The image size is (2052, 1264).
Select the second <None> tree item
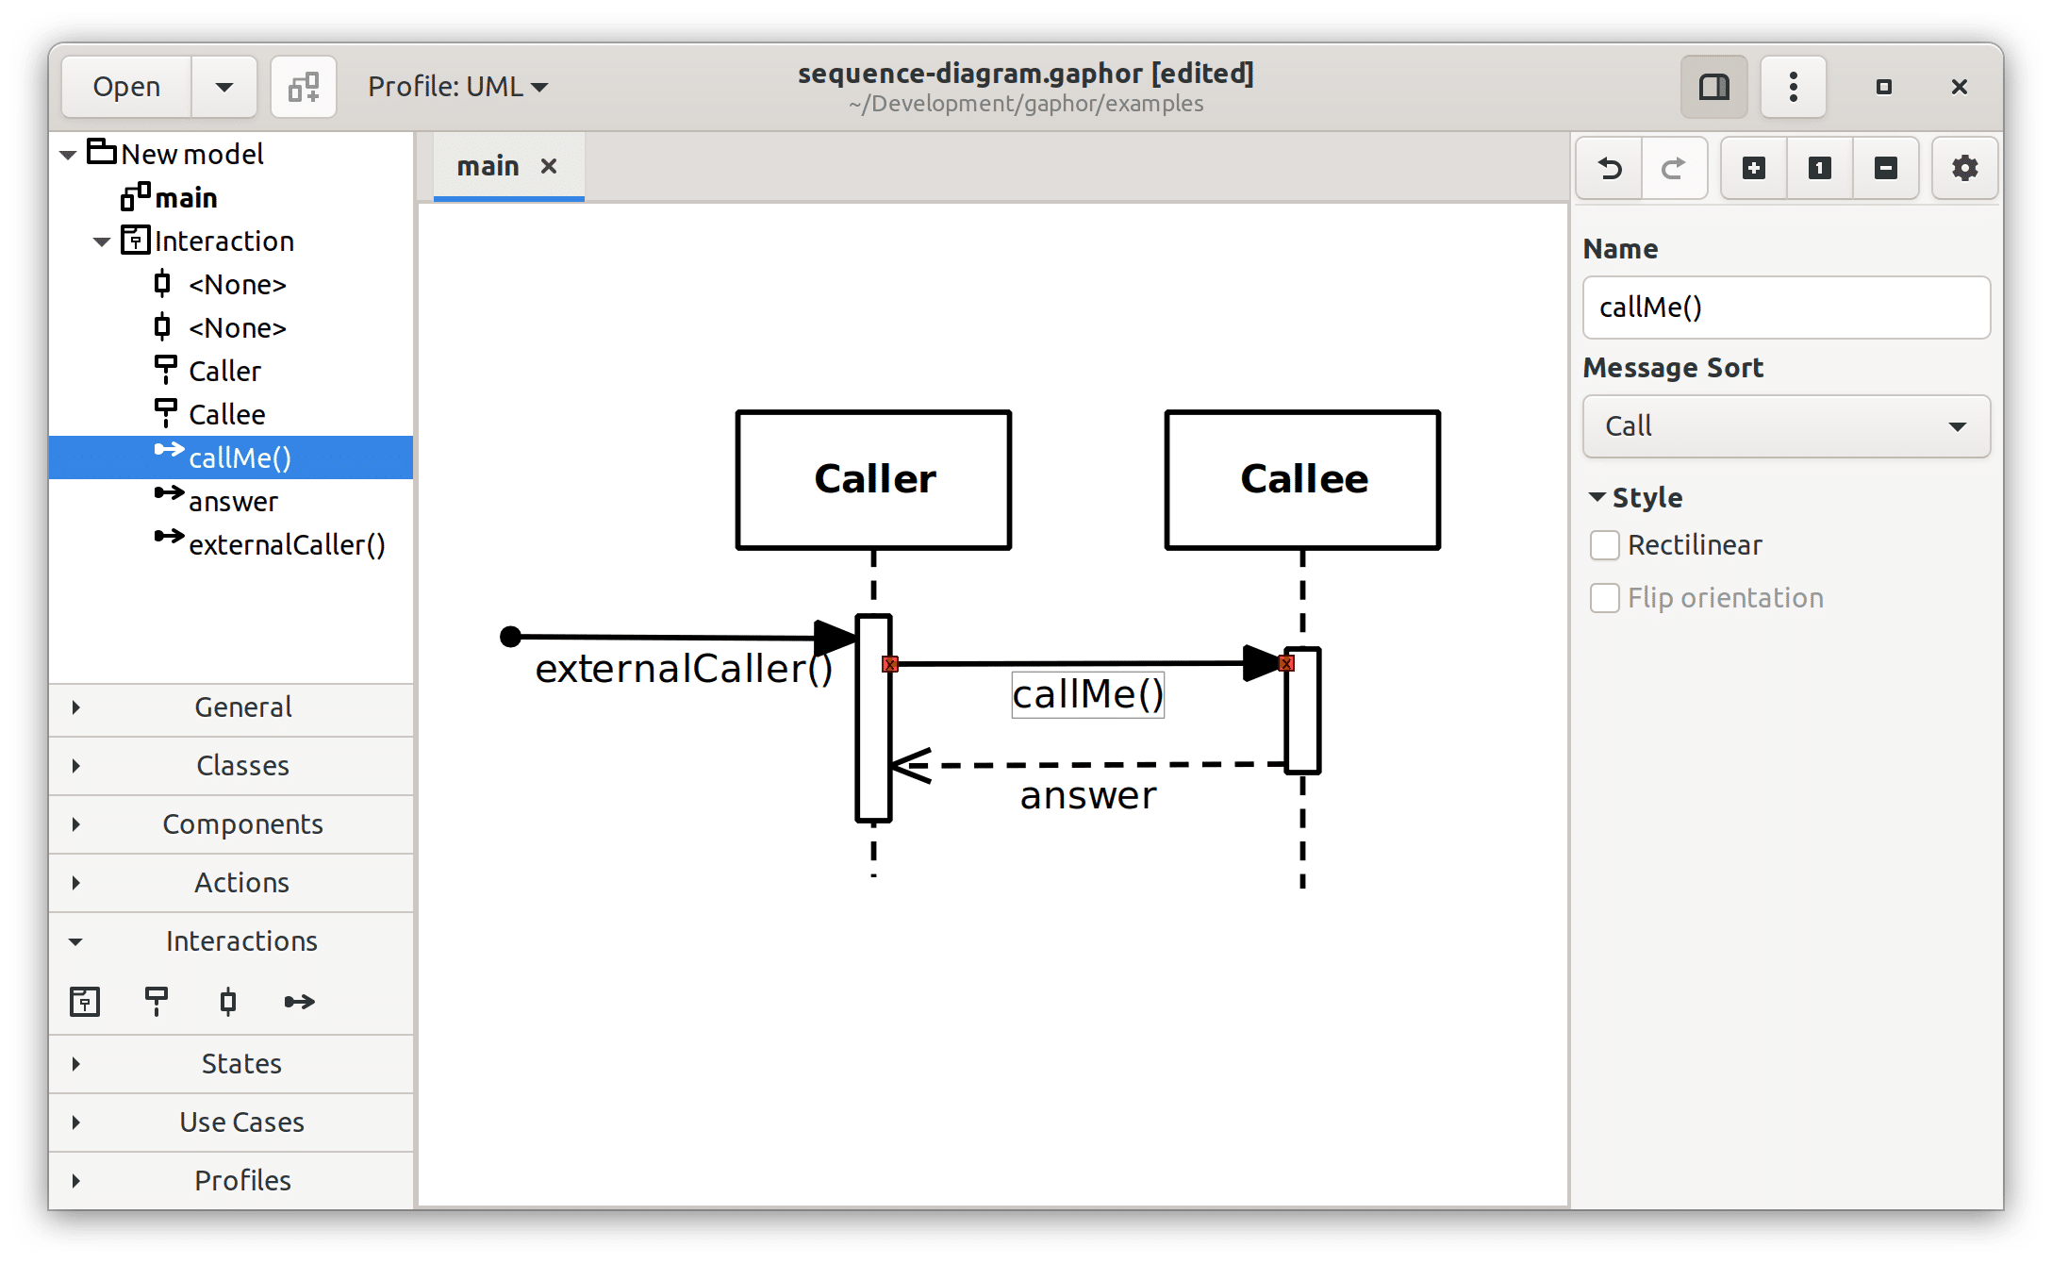(x=231, y=327)
